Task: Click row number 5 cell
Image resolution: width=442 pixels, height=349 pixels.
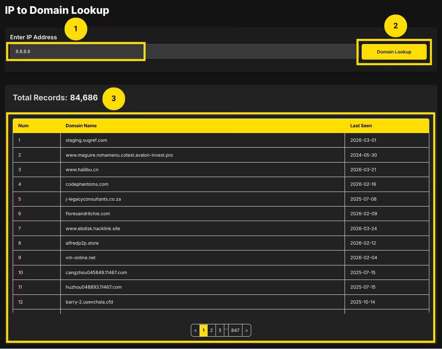Action: coord(37,199)
